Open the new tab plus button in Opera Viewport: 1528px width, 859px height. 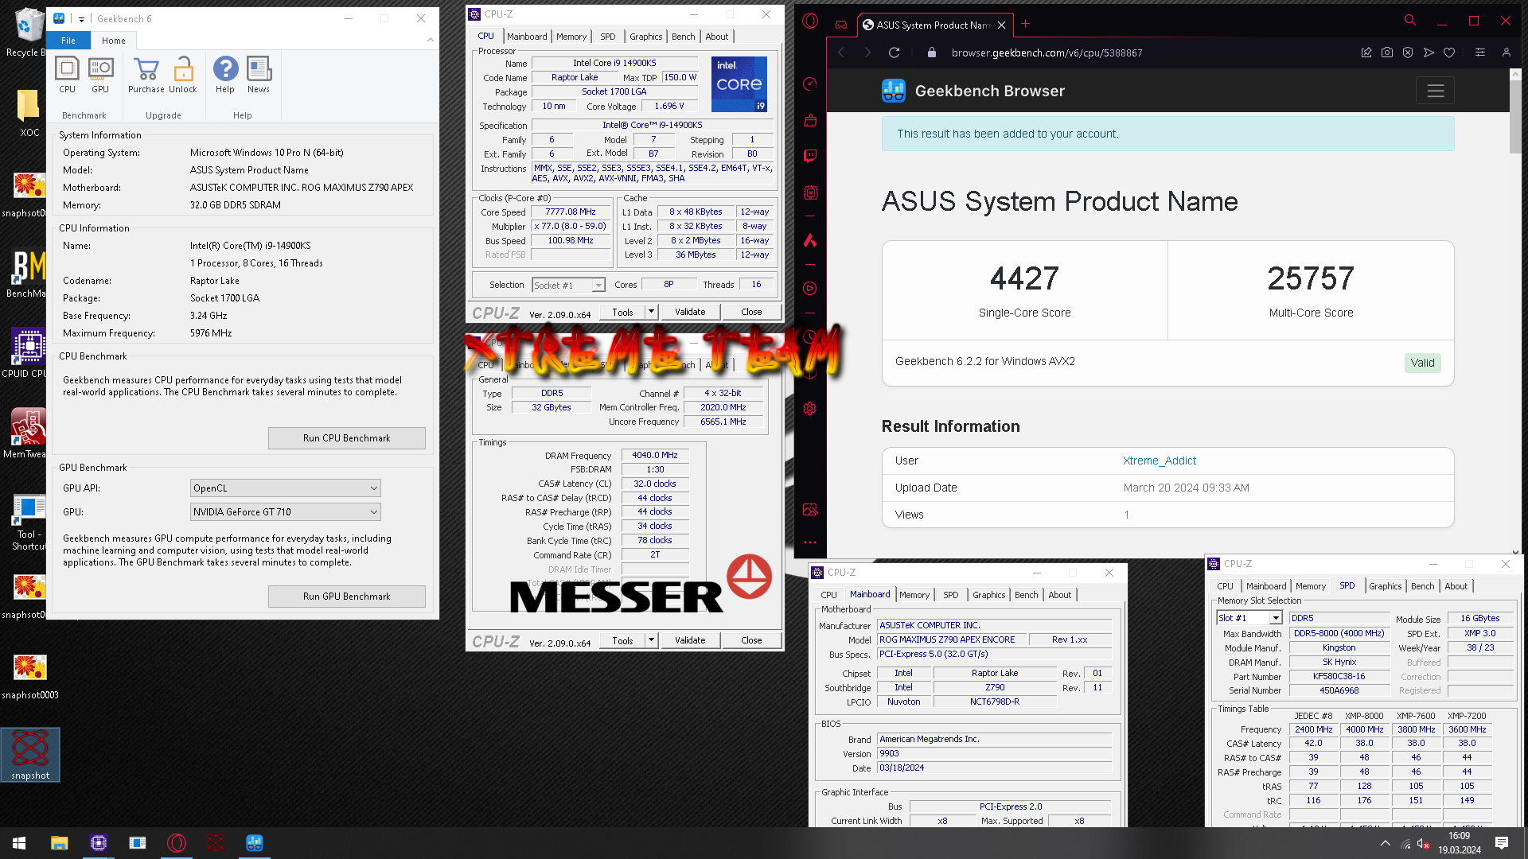[1025, 24]
